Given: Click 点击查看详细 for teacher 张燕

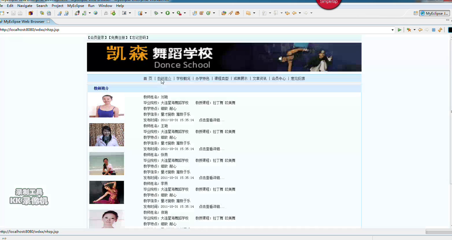Looking at the screenshot, I should (x=212, y=178).
